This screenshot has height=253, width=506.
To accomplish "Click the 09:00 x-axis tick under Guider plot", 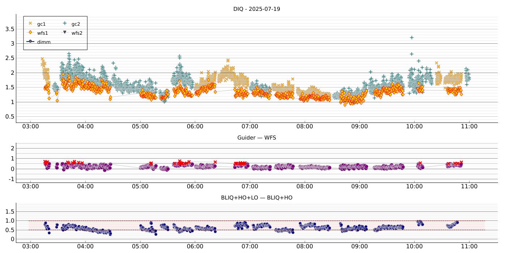I will point(360,186).
